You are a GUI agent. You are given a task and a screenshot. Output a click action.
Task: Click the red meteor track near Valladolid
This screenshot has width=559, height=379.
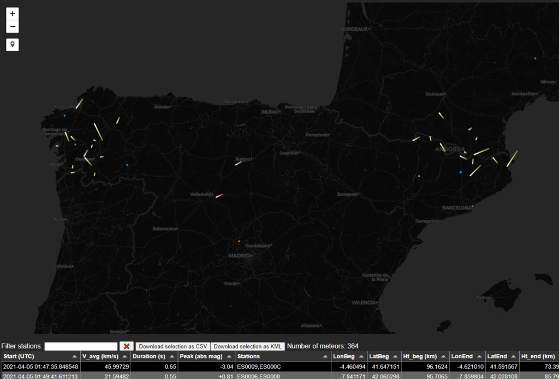[x=219, y=195]
